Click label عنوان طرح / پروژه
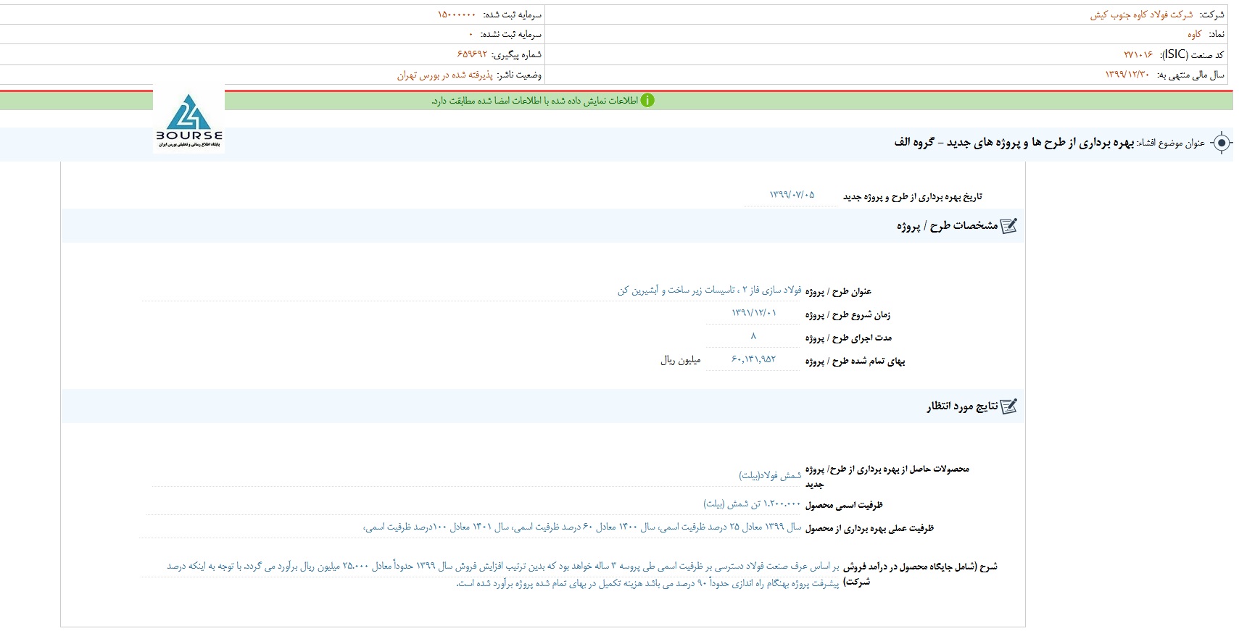This screenshot has height=631, width=1239. pyautogui.click(x=838, y=291)
